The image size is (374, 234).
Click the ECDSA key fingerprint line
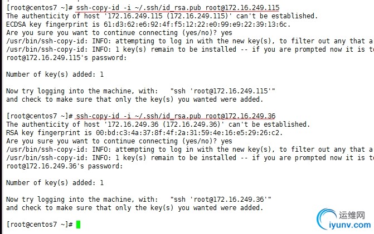coord(148,24)
